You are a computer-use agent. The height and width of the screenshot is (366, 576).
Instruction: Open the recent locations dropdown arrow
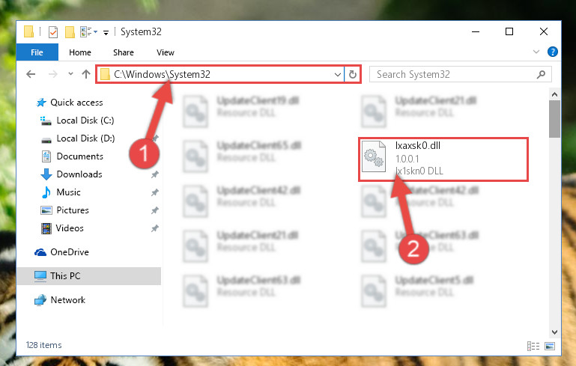click(70, 74)
